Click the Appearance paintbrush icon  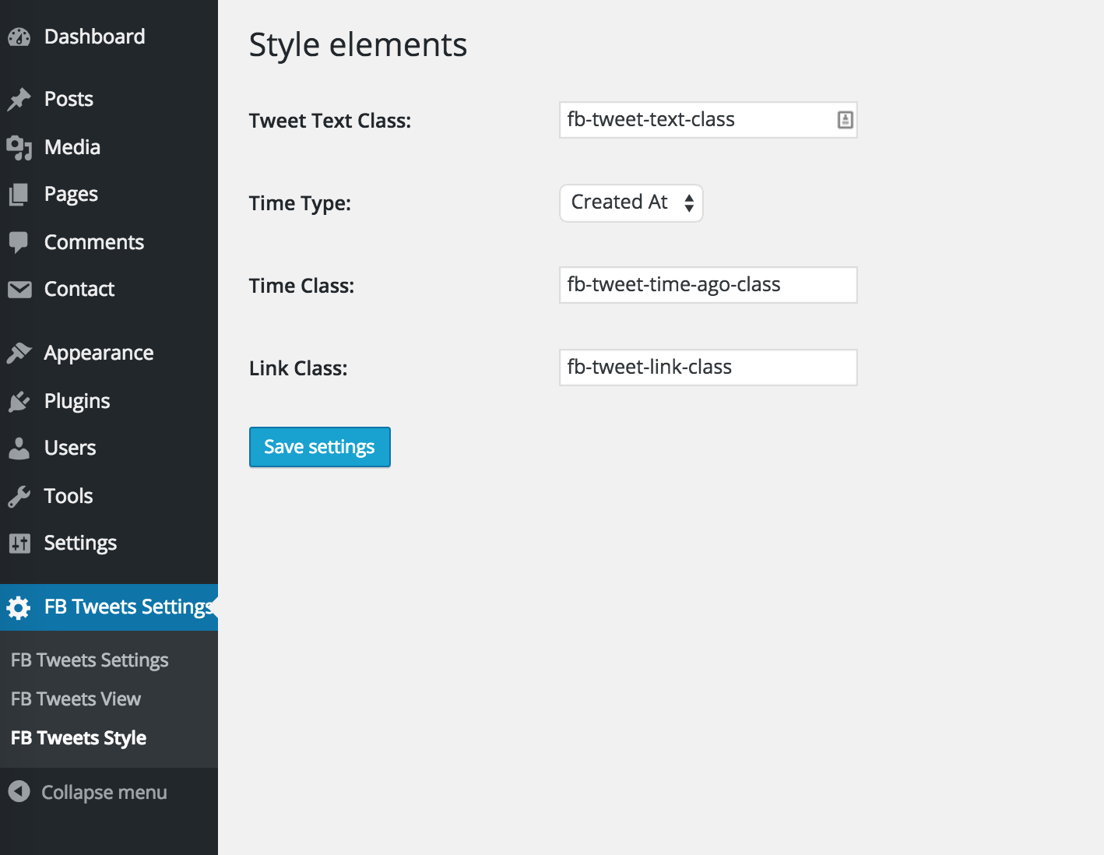tap(19, 353)
